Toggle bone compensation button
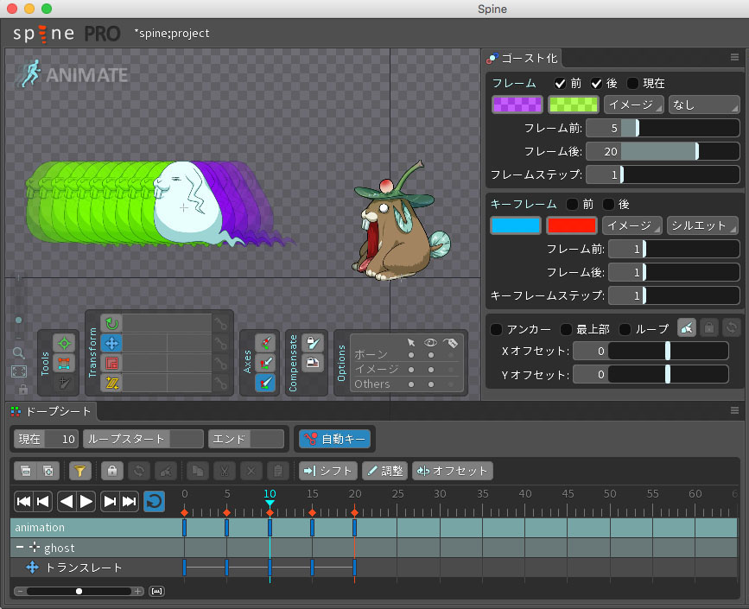The height and width of the screenshot is (609, 749). click(313, 342)
